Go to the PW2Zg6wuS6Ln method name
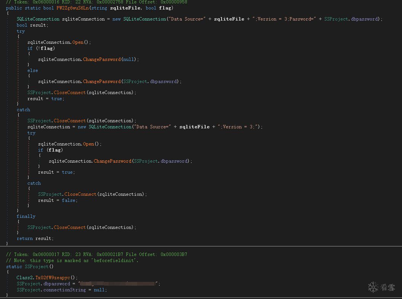 tap(75, 8)
